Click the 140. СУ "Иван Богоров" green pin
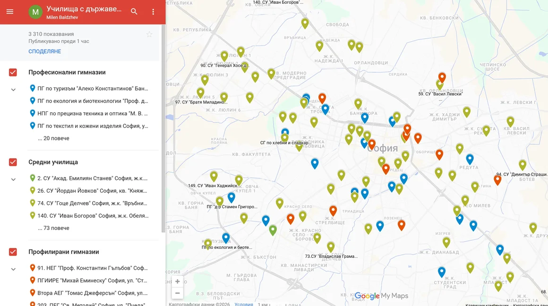 coord(305,23)
